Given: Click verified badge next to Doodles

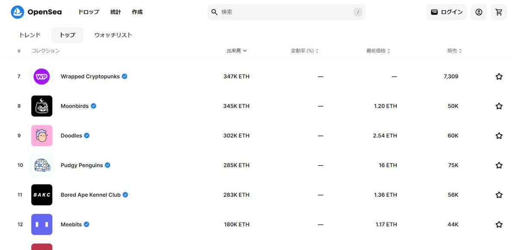Looking at the screenshot, I should click(x=87, y=136).
